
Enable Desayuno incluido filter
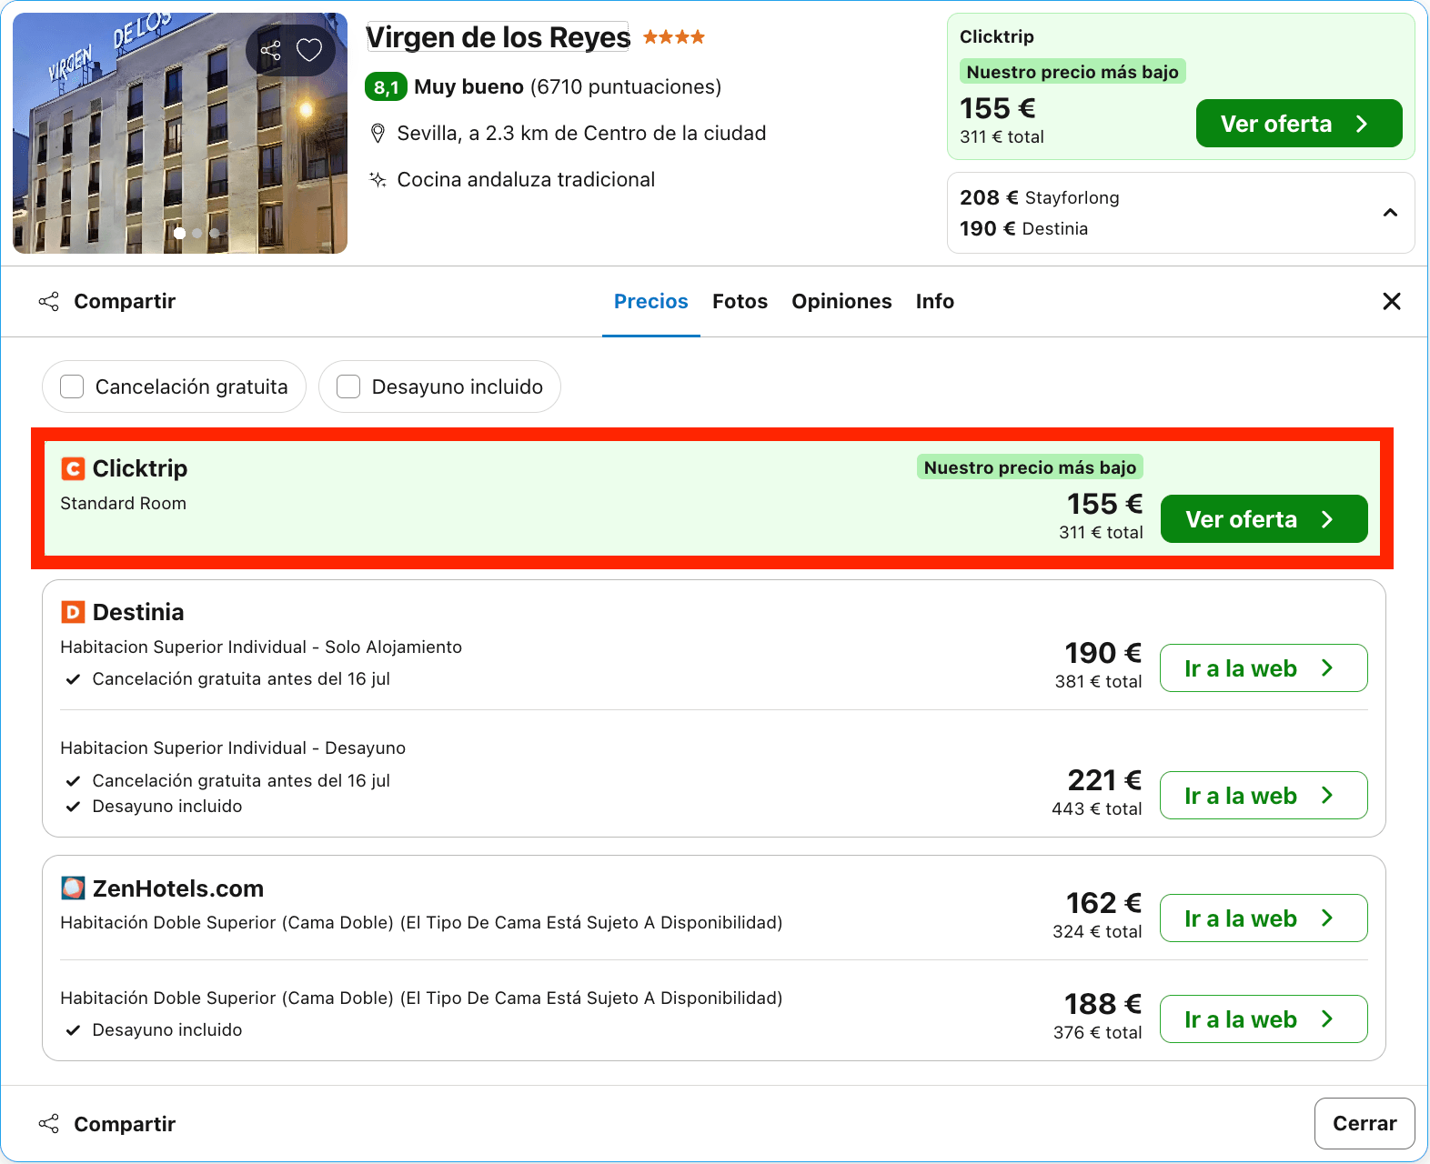click(439, 386)
